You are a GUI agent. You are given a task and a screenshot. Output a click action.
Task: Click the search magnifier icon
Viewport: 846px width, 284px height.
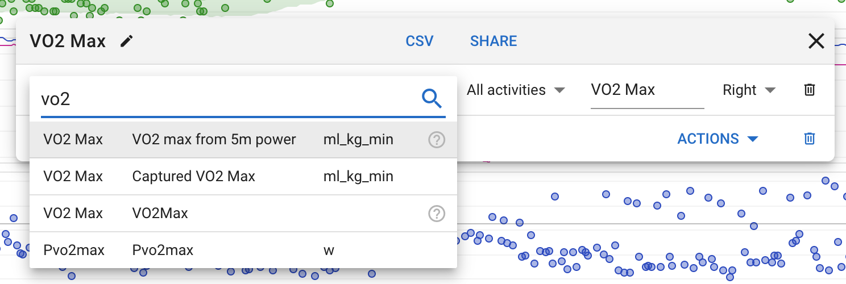coord(432,99)
